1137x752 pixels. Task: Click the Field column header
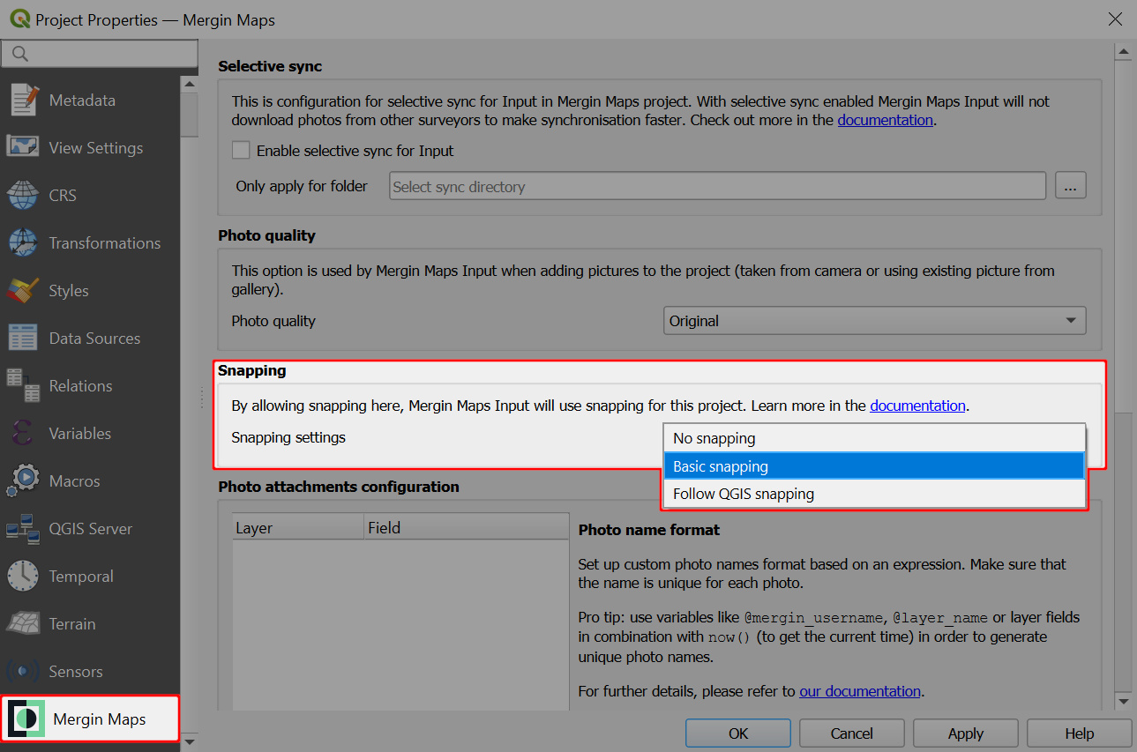tap(467, 527)
